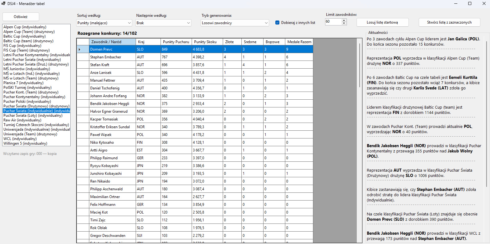The image size is (490, 244).
Task: Click Ryoyu Kobayashi name cell
Action: [112, 166]
